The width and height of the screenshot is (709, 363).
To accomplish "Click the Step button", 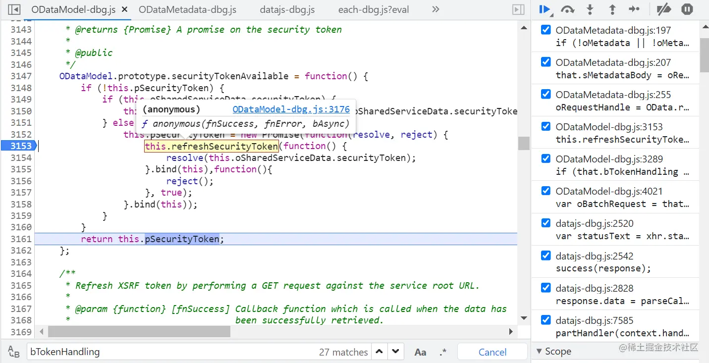I will pyautogui.click(x=634, y=9).
